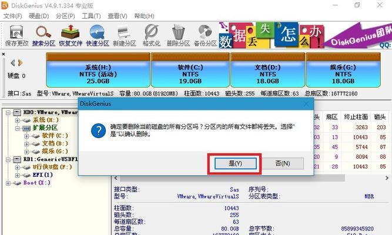
Task: Collapse the HD0 VMware disk tree node
Action: pos(8,112)
